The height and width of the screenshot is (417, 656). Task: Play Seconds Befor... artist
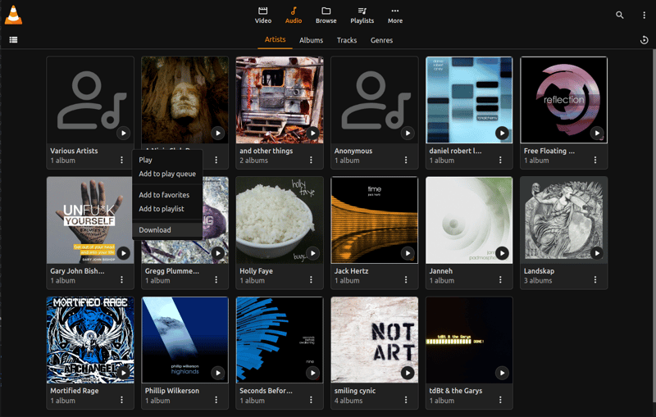[312, 373]
